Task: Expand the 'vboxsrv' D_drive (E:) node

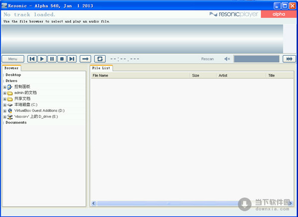Action: (5, 117)
